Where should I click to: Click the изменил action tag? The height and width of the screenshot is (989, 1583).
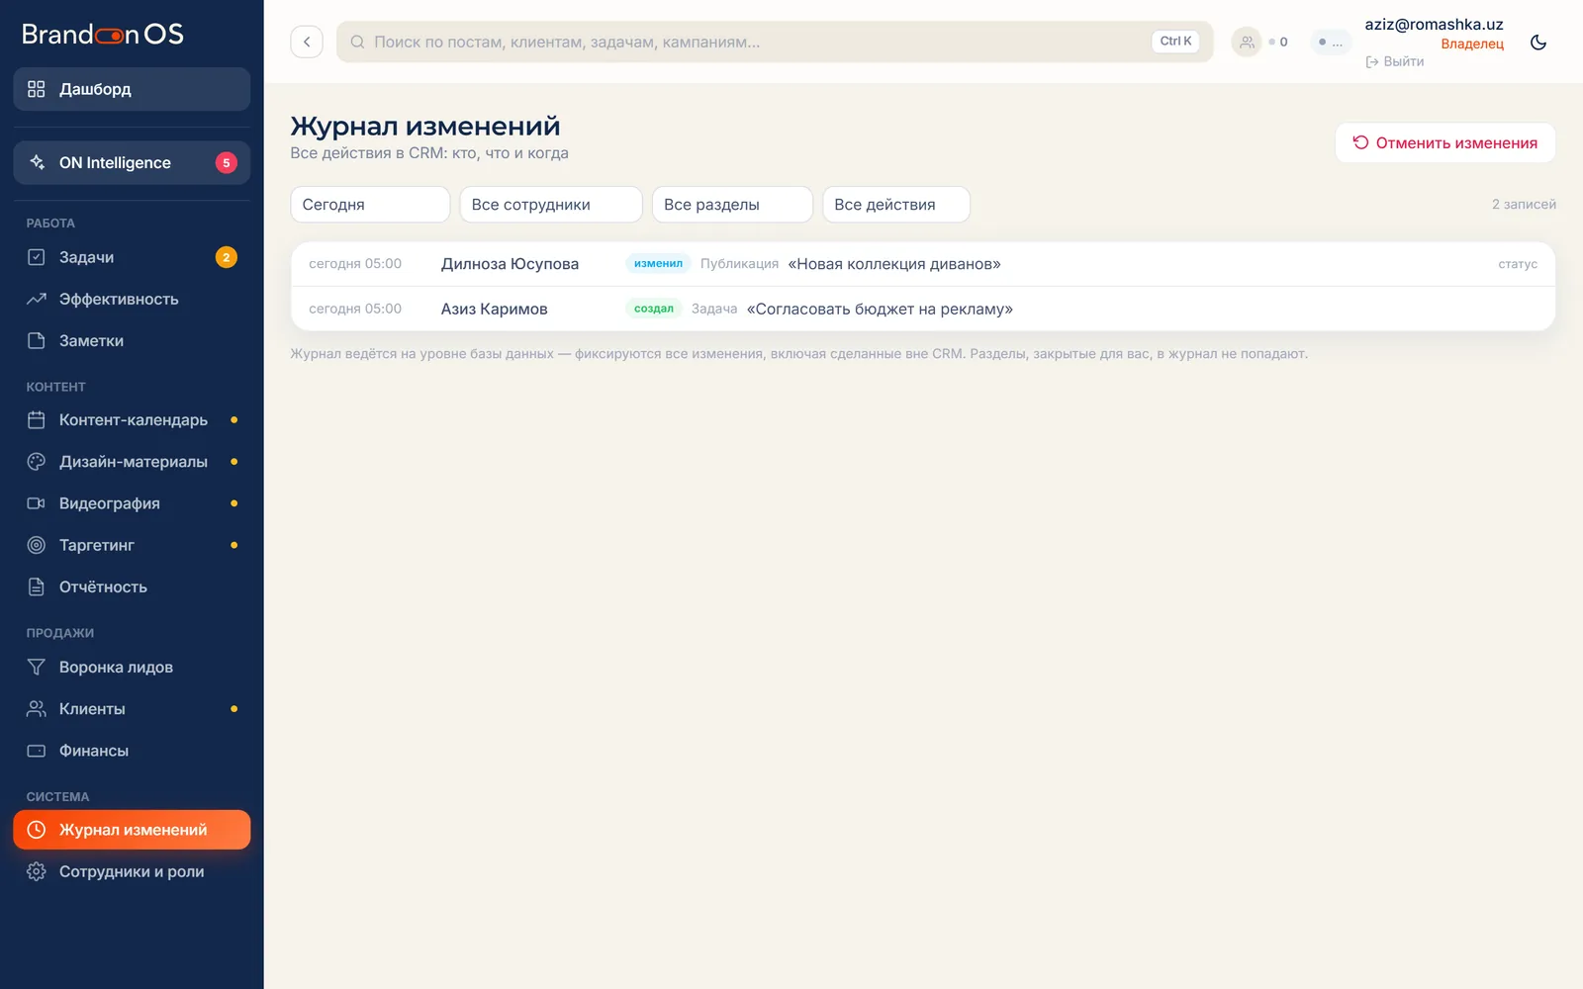[658, 264]
